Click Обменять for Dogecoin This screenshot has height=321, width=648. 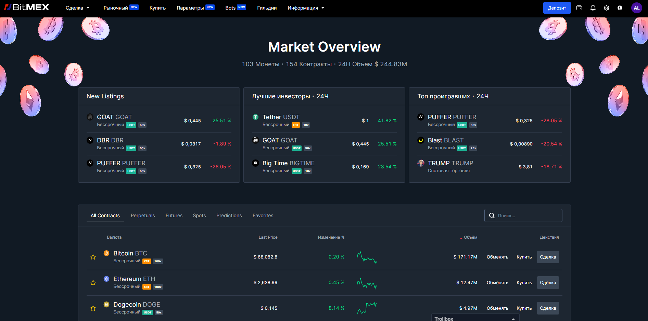point(497,308)
